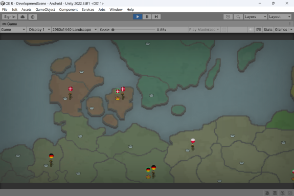Start play mode with the Play button

tap(138, 17)
